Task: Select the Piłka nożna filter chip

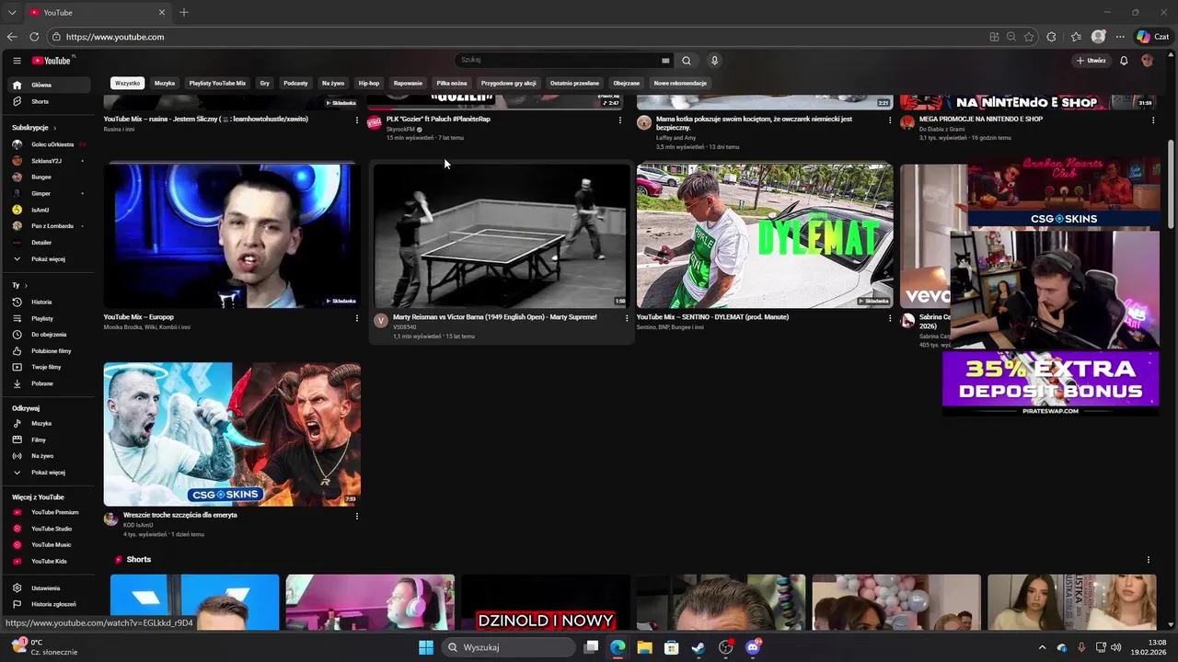Action: tap(452, 83)
